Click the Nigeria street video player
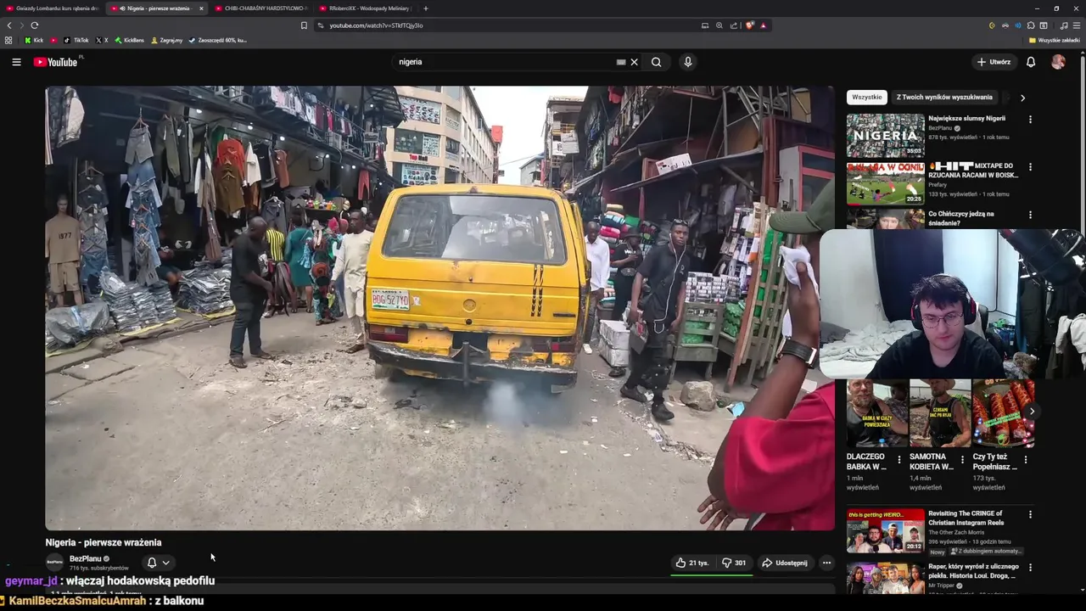 tap(439, 308)
